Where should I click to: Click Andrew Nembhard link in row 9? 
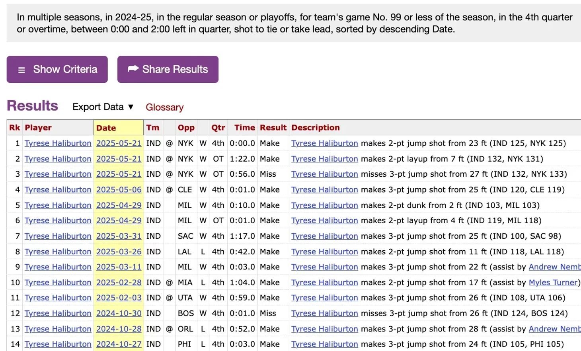554,267
